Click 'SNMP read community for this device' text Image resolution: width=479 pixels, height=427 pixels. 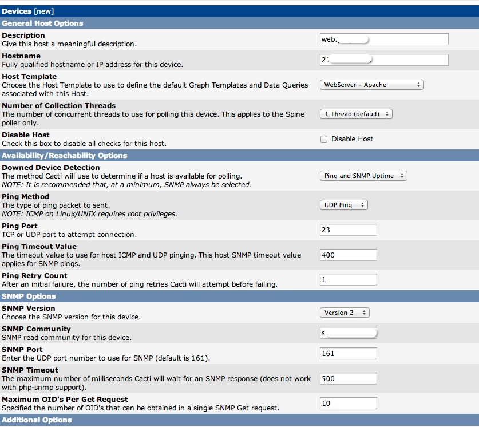click(x=66, y=338)
